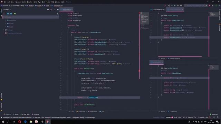The height and width of the screenshot is (124, 221).
Task: Click the Tutorial breadcrumb in navigation bar
Action: tap(6, 6)
